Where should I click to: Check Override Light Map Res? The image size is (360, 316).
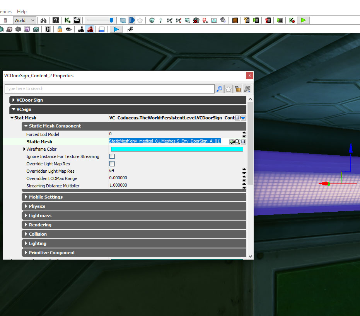[x=112, y=164]
